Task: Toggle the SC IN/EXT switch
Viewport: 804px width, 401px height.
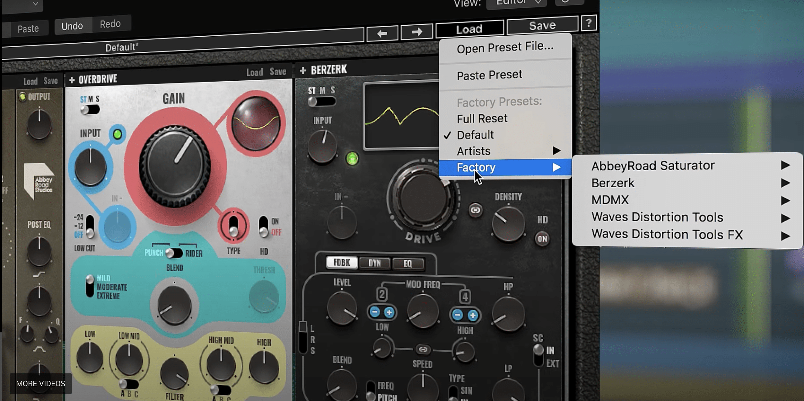Action: click(538, 356)
